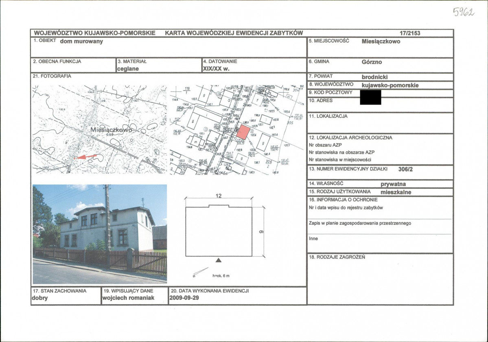Click the dating value 'XIX/XX w.'
This screenshot has height=342, width=488.
[x=216, y=69]
